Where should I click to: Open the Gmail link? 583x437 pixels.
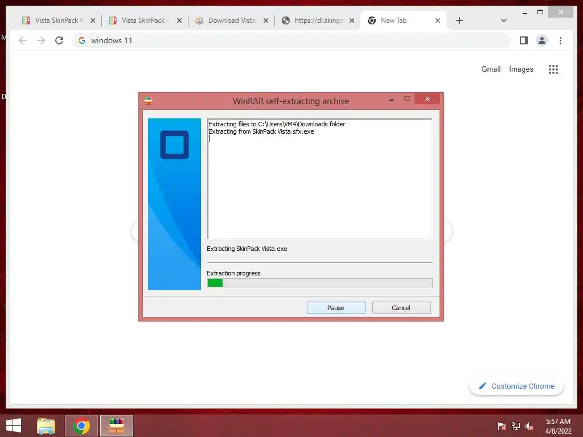(491, 69)
